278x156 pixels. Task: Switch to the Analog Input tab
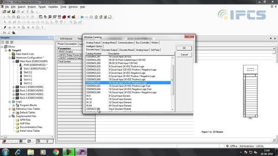142,50
